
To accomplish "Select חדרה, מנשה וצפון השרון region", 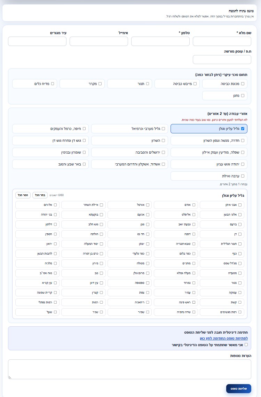I will [x=243, y=141].
